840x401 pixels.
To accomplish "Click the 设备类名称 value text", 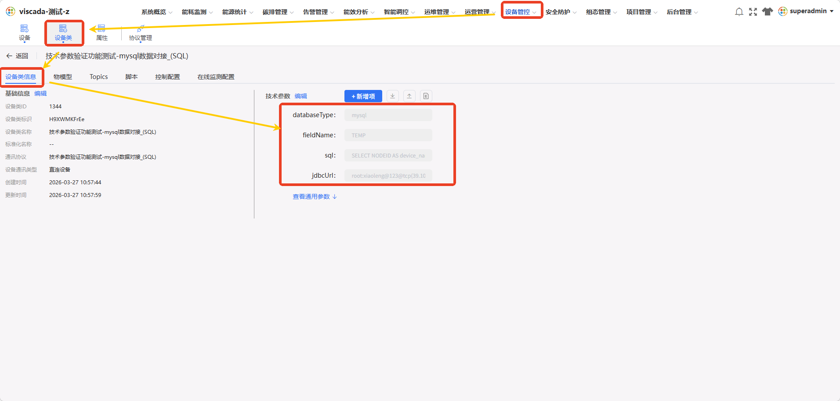I will [x=103, y=132].
